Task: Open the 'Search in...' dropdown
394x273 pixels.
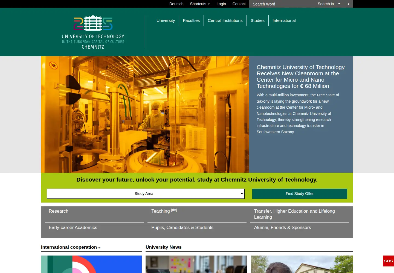Action: point(329,4)
